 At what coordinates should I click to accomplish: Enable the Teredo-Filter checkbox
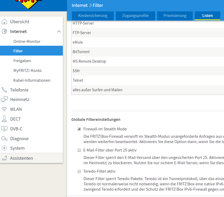(x=79, y=171)
